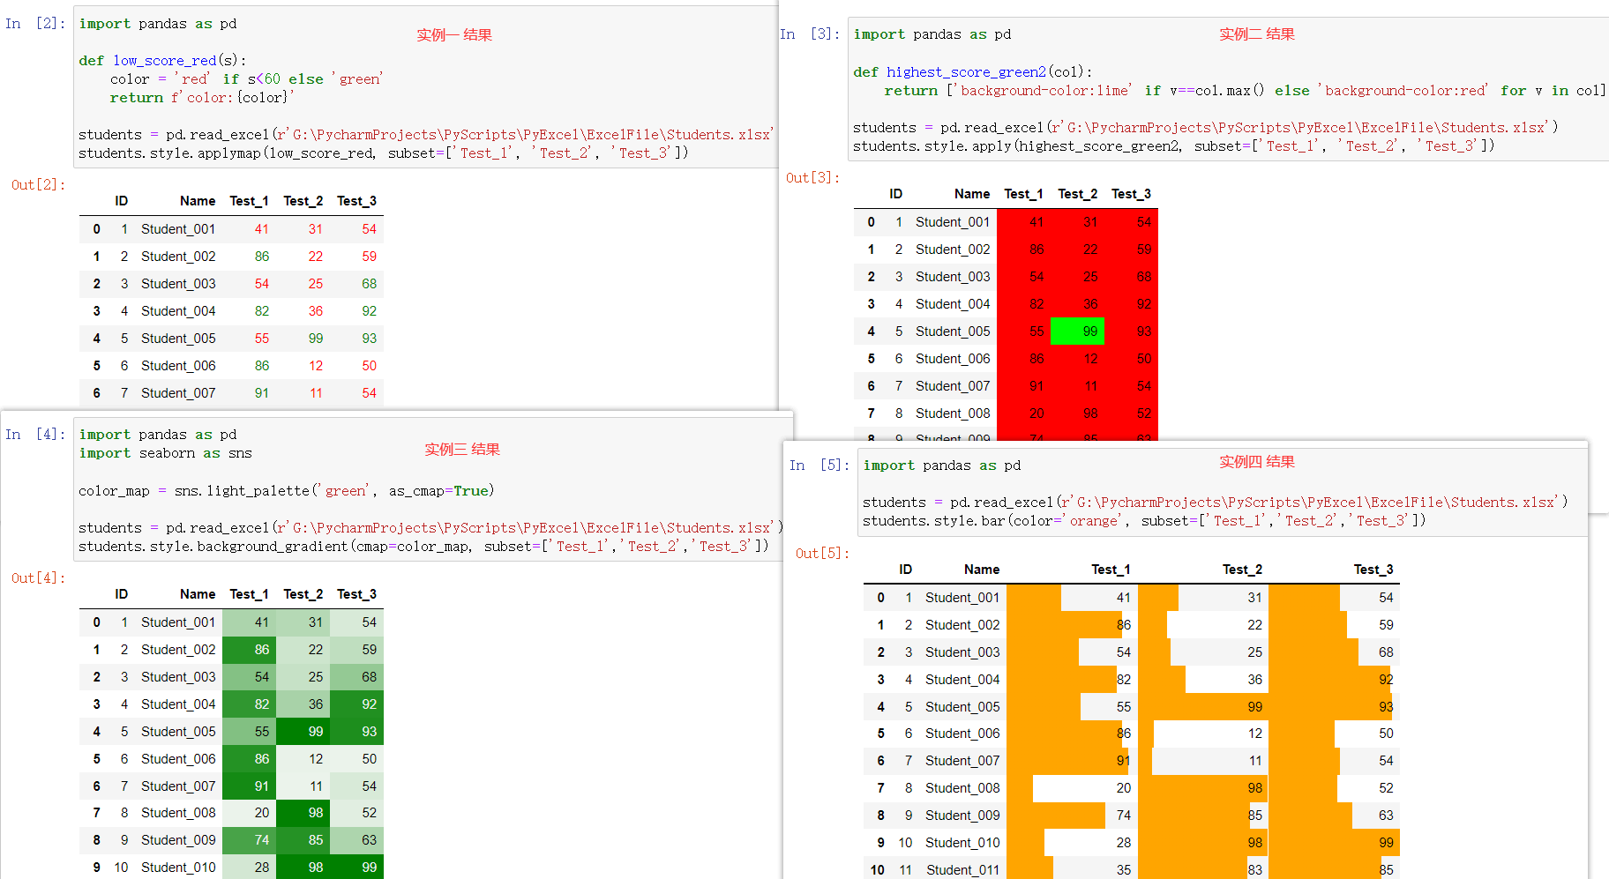
Task: Select the In [3] prompt label
Action: tap(811, 34)
